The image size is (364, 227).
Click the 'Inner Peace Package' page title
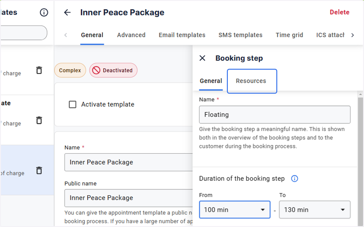[122, 12]
